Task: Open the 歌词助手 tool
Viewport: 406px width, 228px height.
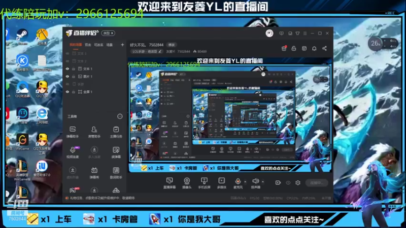Action: [x=116, y=173]
